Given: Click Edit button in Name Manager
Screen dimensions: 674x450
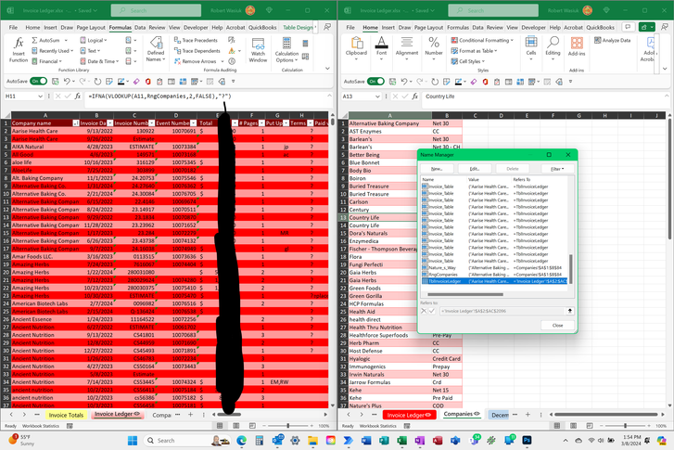Looking at the screenshot, I should 474,169.
